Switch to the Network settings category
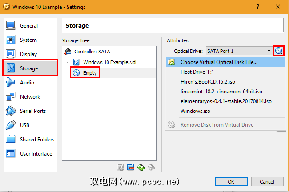289x192 pixels. point(30,97)
